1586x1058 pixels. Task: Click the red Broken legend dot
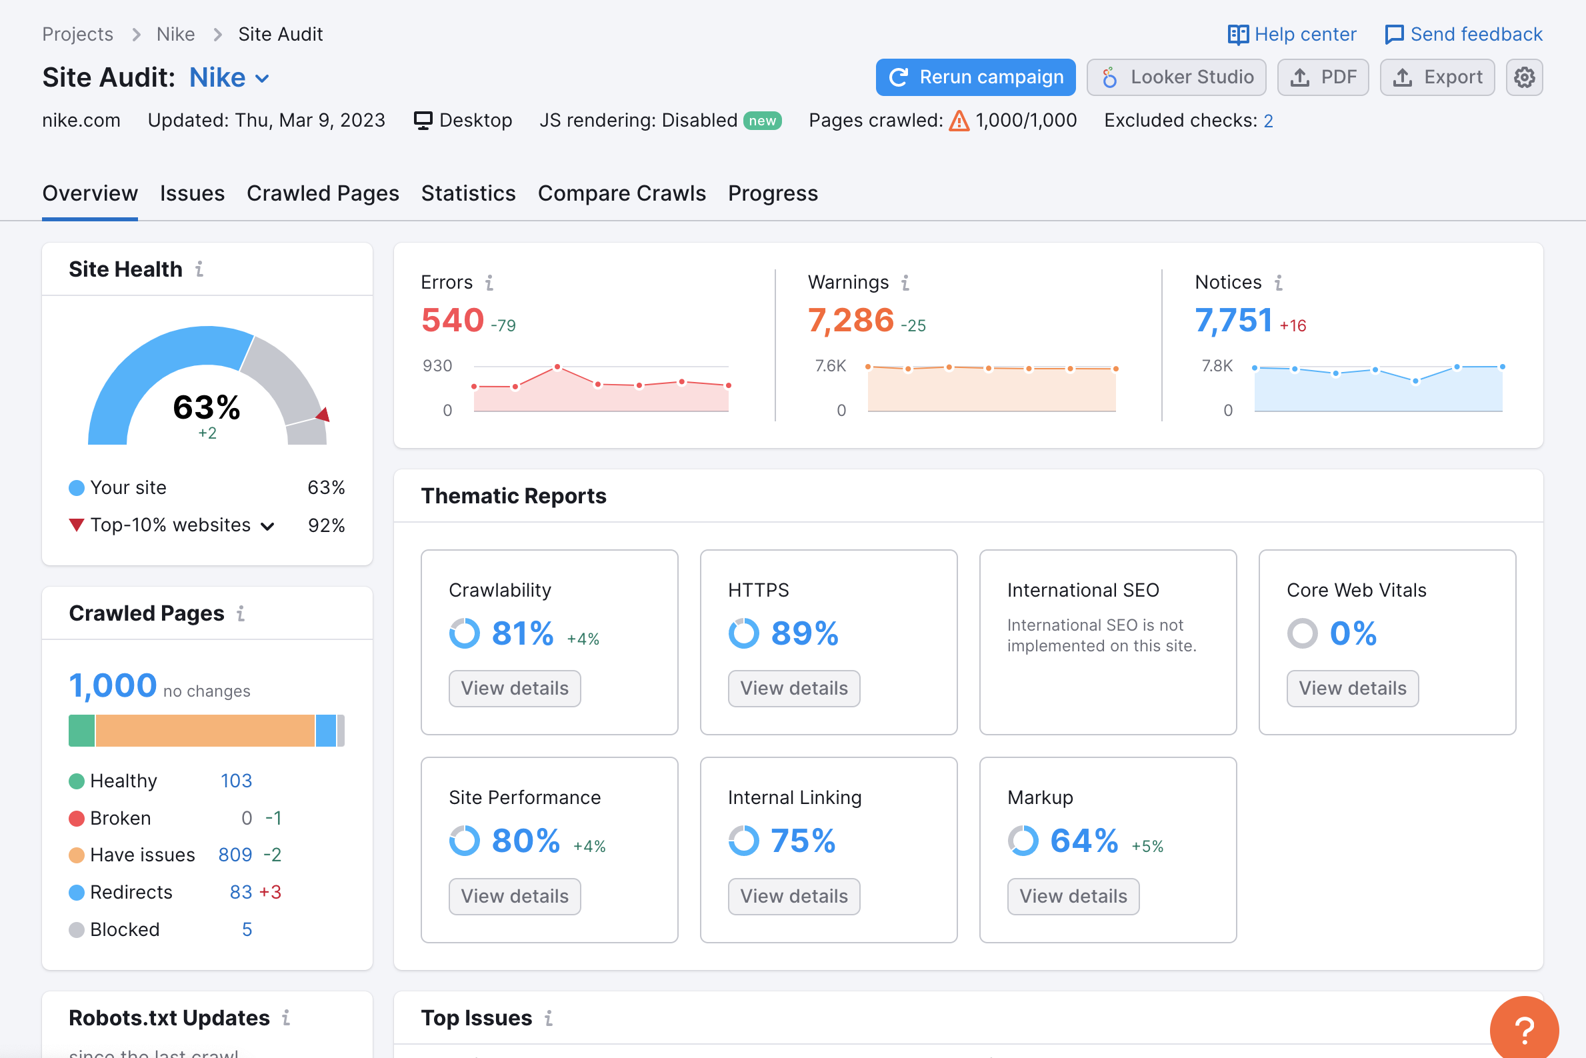click(77, 819)
